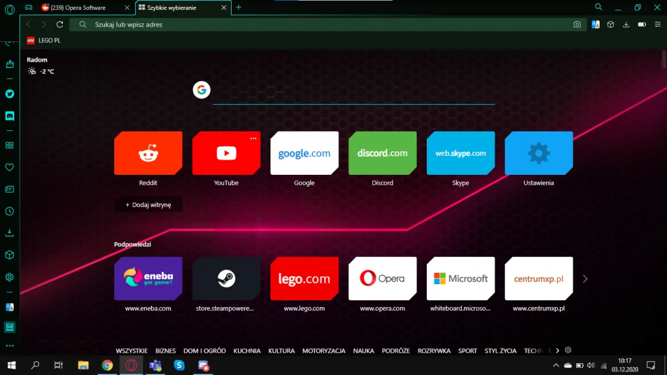Viewport: 667px width, 375px height.
Task: Open sidebar setup three-dots menu
Action: click(9, 346)
